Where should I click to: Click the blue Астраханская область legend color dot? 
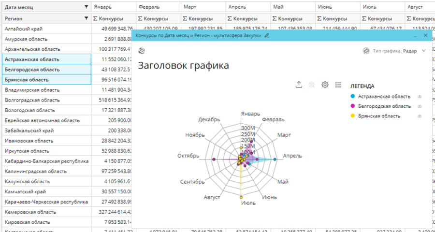(x=354, y=97)
